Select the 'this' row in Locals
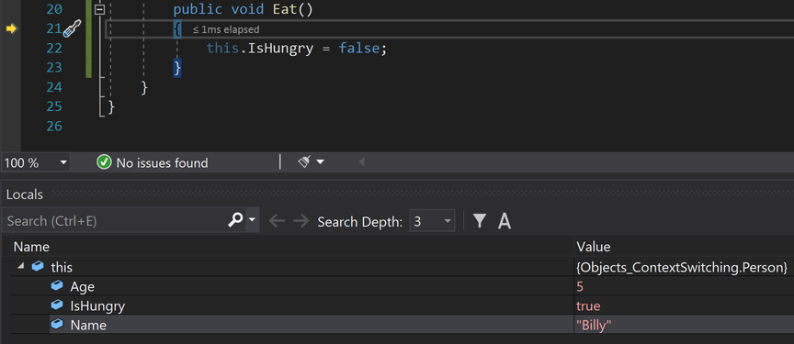794x344 pixels. [x=403, y=266]
